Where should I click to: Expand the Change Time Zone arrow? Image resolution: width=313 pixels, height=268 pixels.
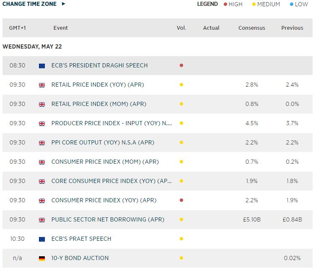tap(64, 4)
